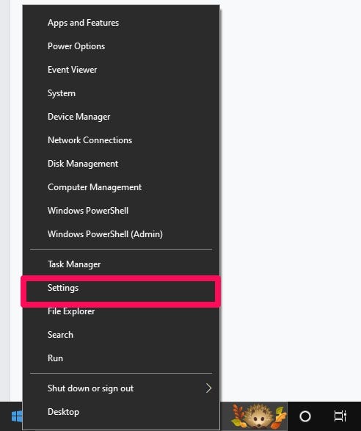The image size is (361, 431).
Task: Start Windows PowerShell (Admin)
Action: pyautogui.click(x=121, y=234)
